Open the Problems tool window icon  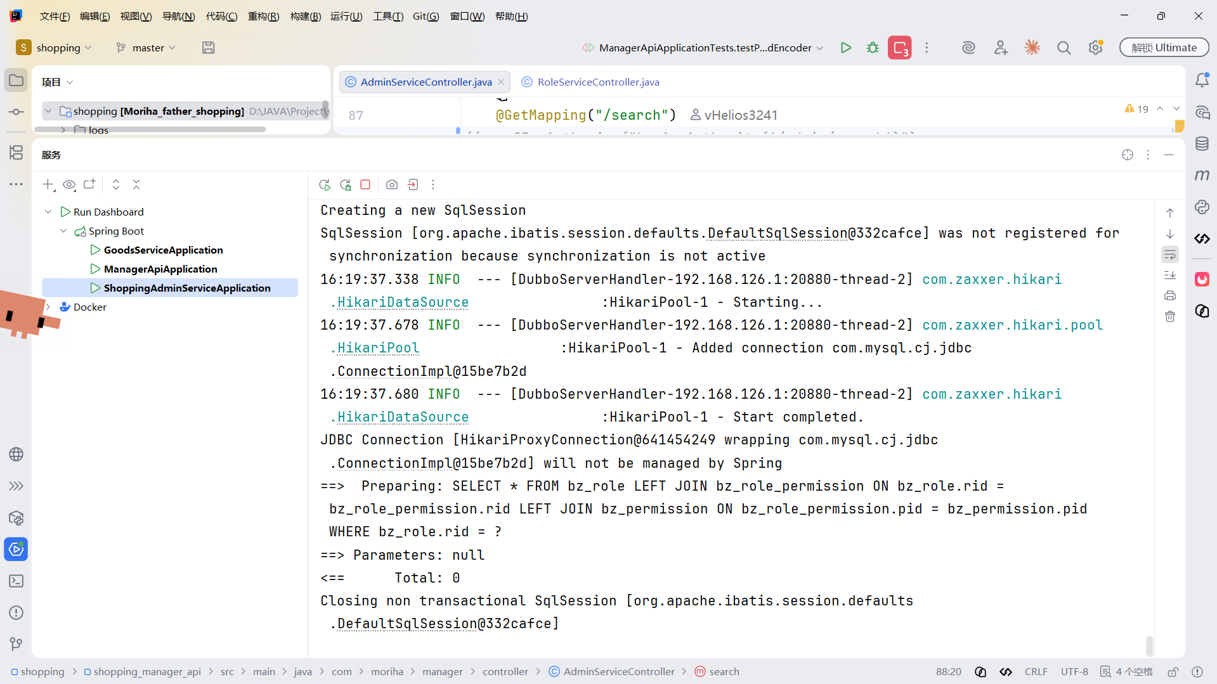pos(16,612)
